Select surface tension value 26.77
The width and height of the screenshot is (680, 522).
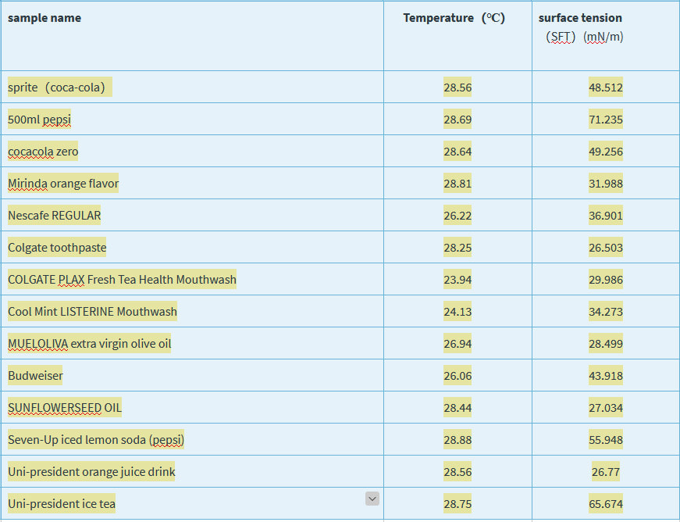point(605,472)
